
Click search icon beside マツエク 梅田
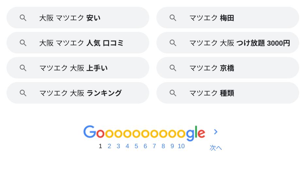(173, 18)
